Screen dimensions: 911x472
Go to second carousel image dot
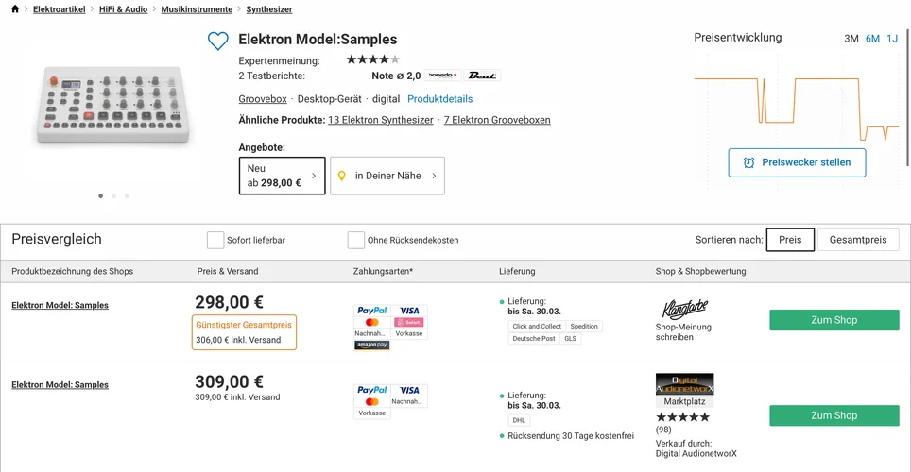coord(113,196)
